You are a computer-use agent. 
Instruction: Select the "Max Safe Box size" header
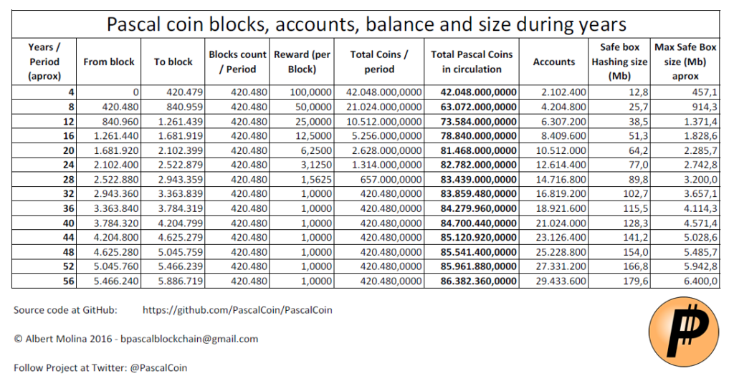[x=685, y=62]
